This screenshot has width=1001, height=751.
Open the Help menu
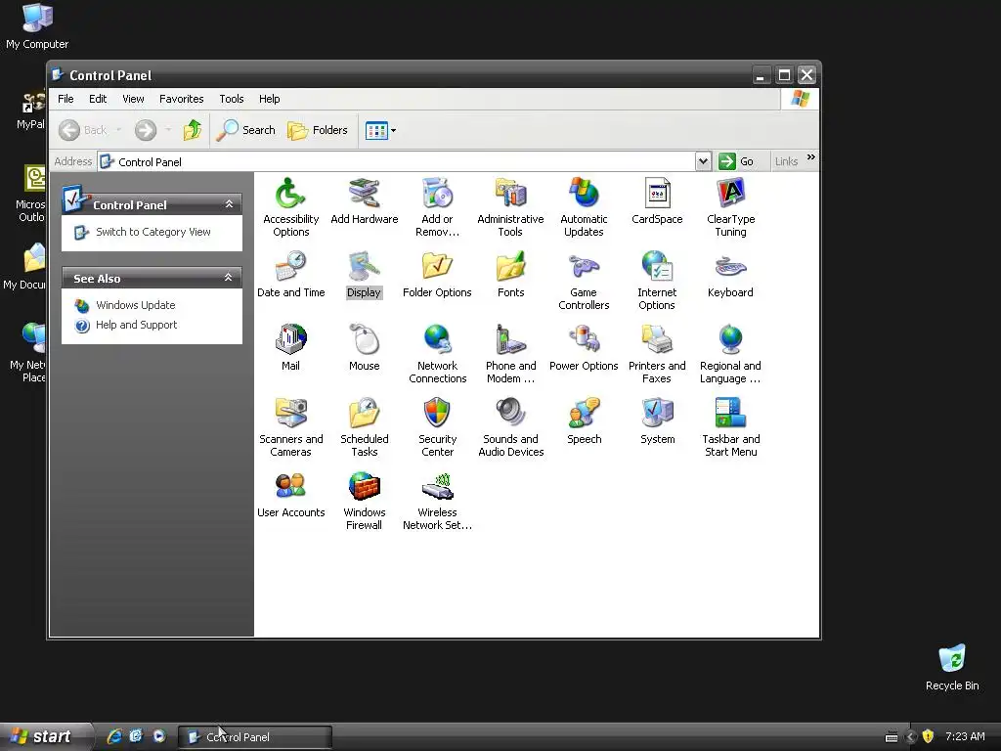270,99
